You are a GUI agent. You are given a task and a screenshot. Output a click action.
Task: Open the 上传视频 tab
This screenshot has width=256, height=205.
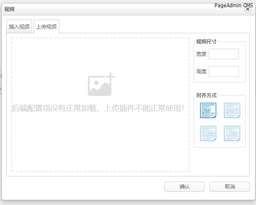[x=47, y=26]
